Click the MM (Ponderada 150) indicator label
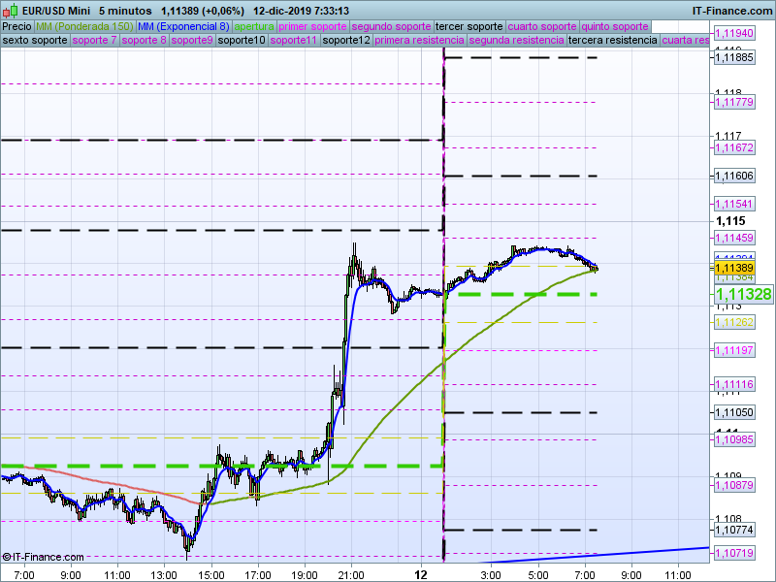 coord(84,26)
